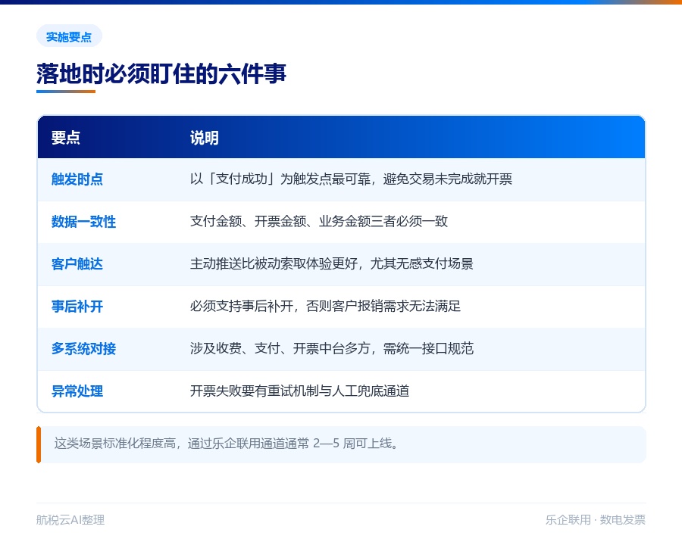Select the 多系统对接 row label
Screen dimensions: 682x545
(x=83, y=348)
